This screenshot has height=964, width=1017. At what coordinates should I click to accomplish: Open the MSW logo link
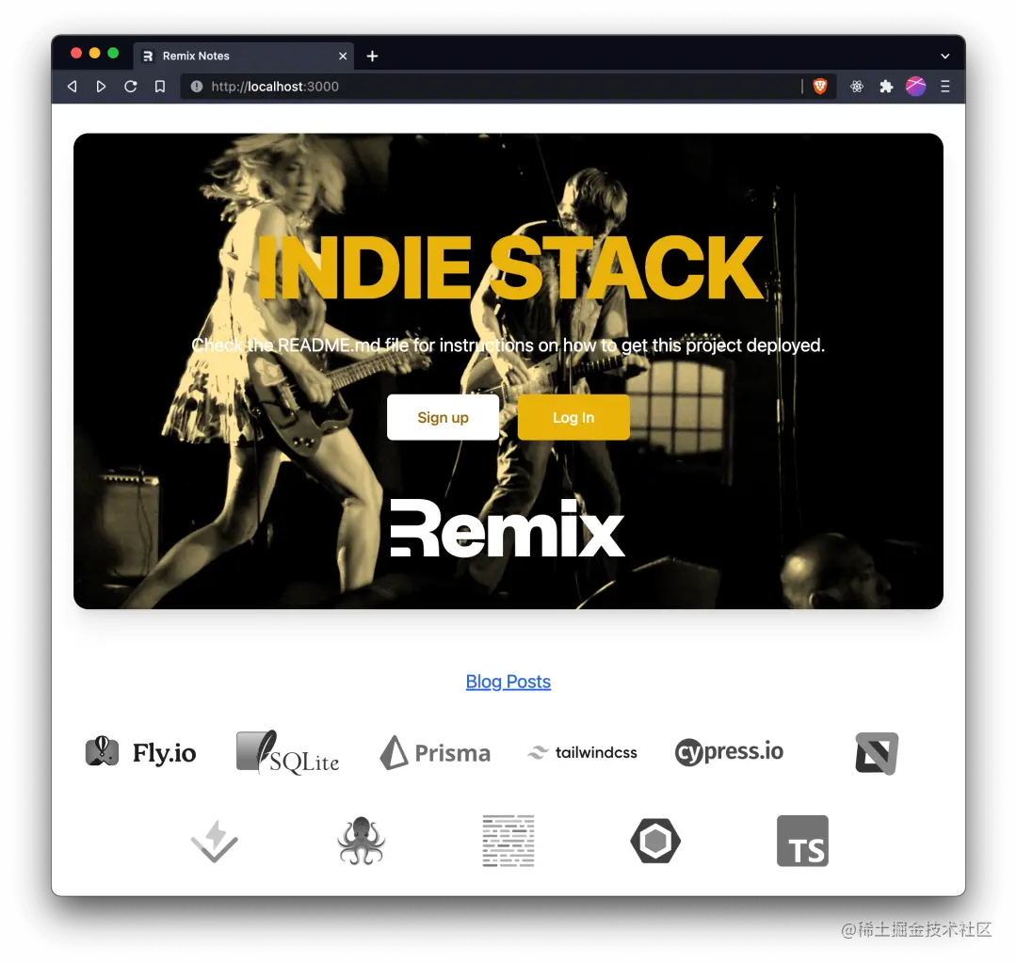pyautogui.click(x=877, y=753)
